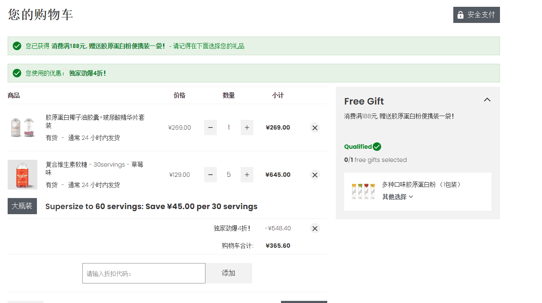This screenshot has height=303, width=542.
Task: Click the 小计 column header
Action: 278,95
